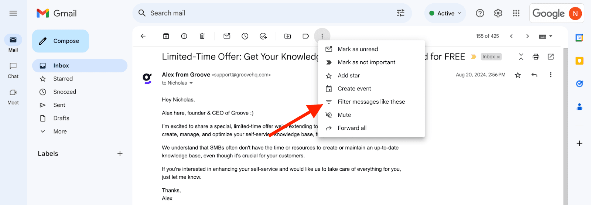Create a new label with plus

pyautogui.click(x=120, y=154)
